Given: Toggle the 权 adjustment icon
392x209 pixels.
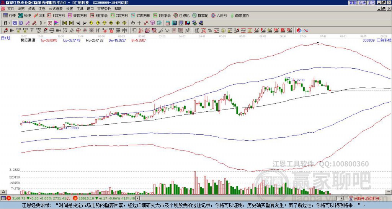Looking at the screenshot, I should pyautogui.click(x=50, y=23).
